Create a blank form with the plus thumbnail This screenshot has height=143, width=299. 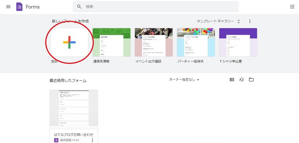[69, 42]
